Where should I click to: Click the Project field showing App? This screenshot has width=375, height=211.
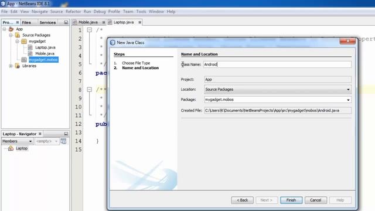pyautogui.click(x=277, y=80)
